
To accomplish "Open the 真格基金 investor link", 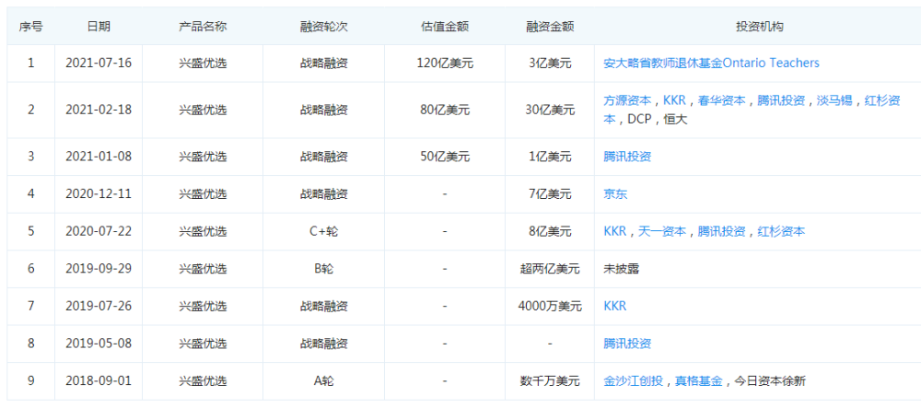I will (698, 381).
